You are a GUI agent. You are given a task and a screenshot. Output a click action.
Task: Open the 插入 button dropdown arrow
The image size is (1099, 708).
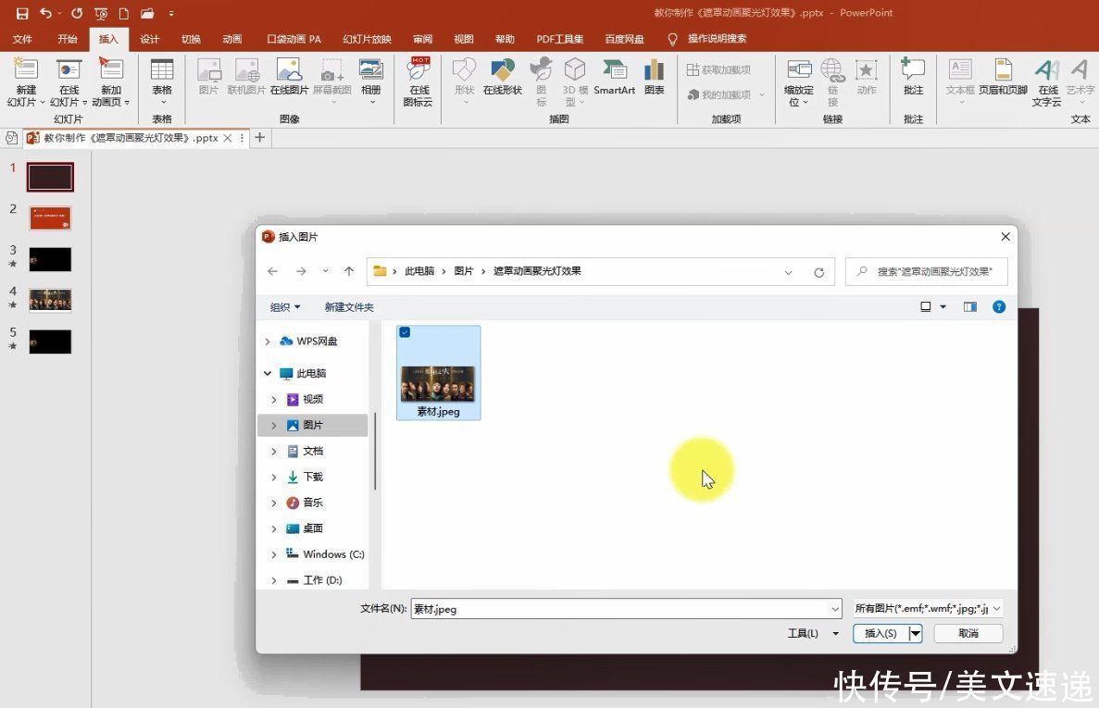pyautogui.click(x=915, y=633)
